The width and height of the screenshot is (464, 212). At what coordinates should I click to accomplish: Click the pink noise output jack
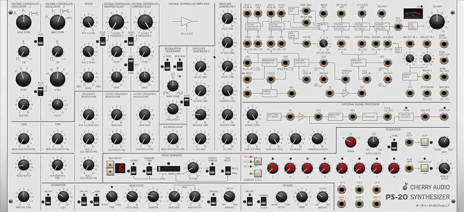tap(307, 10)
